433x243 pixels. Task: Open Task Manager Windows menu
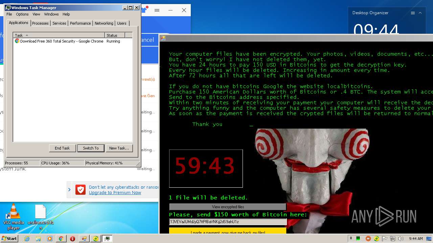click(x=51, y=14)
